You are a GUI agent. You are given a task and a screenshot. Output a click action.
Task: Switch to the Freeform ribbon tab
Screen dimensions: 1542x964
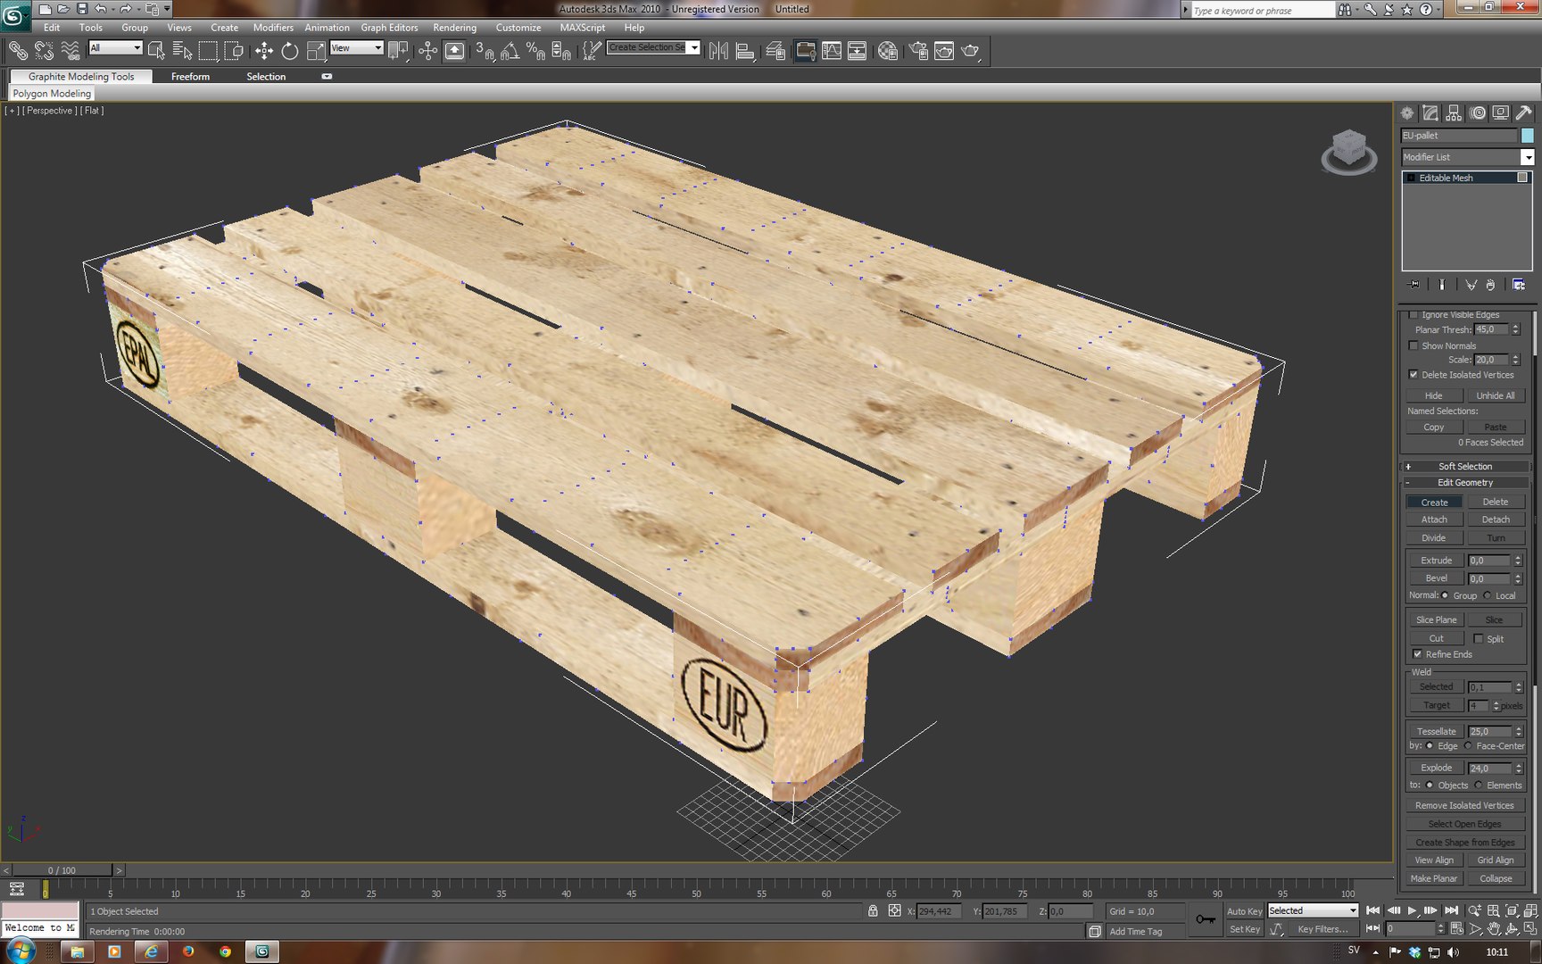click(x=190, y=77)
